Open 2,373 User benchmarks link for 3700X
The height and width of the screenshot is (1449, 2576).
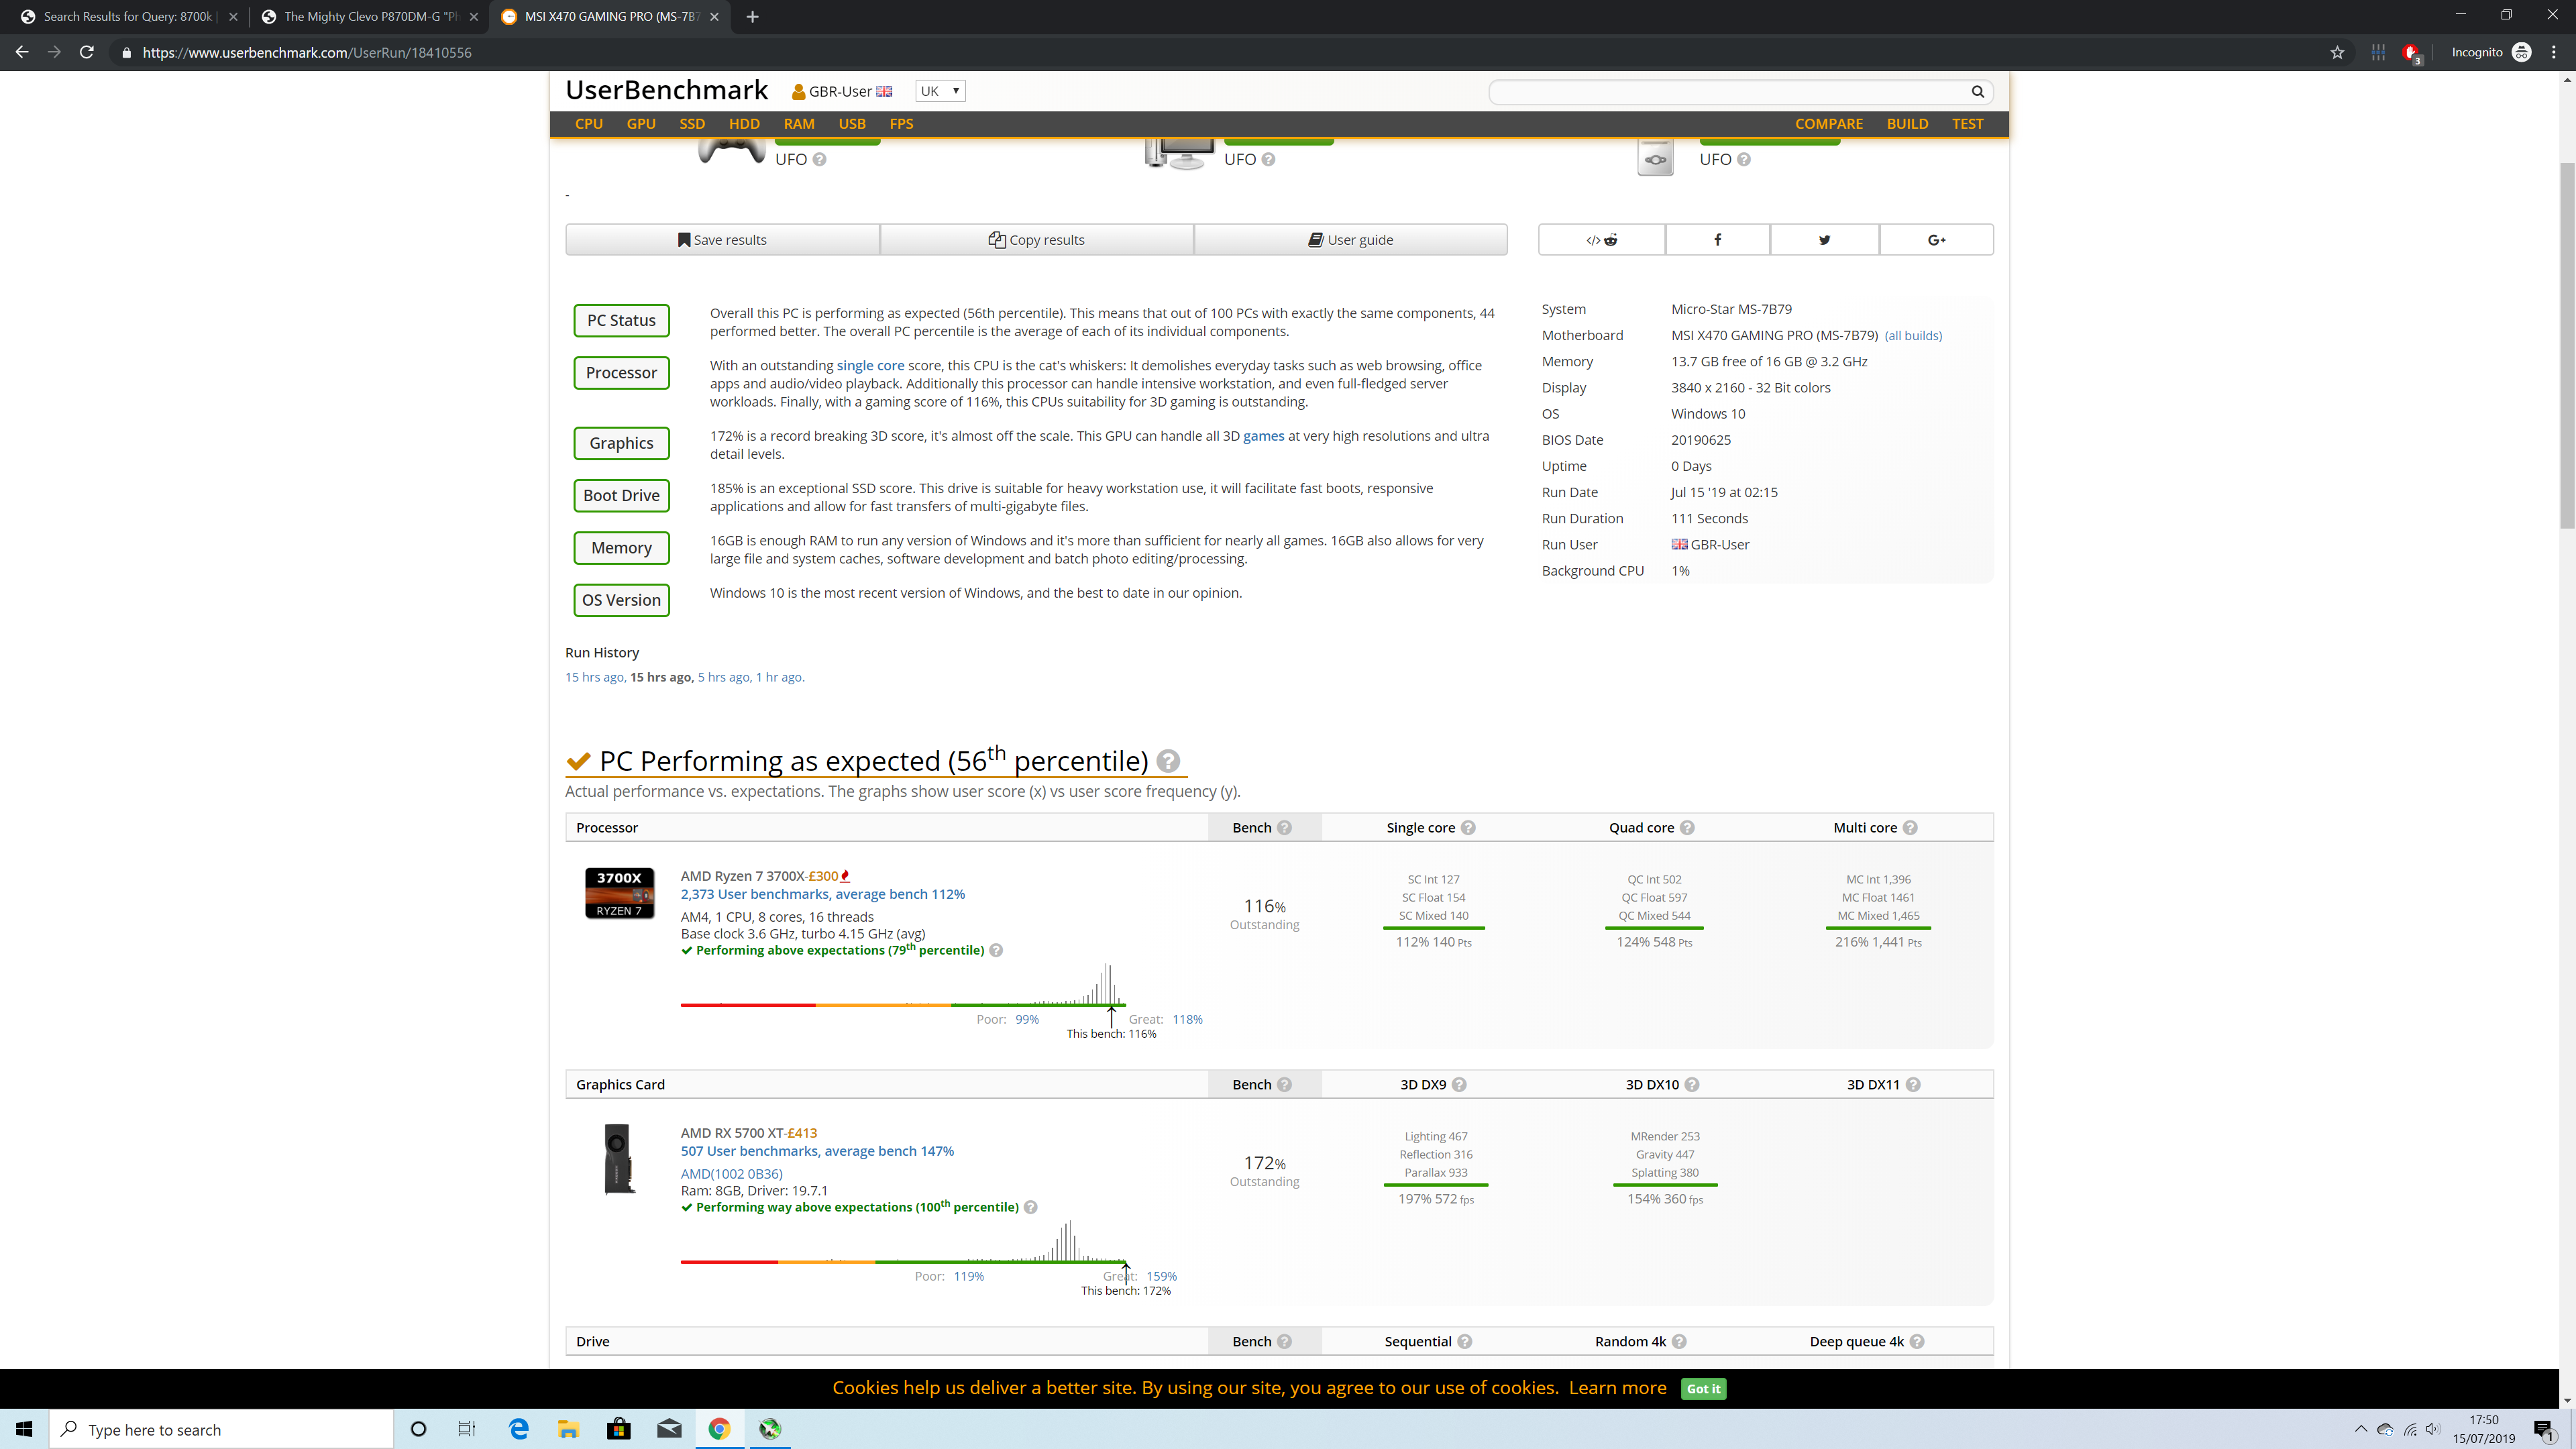tap(822, 895)
